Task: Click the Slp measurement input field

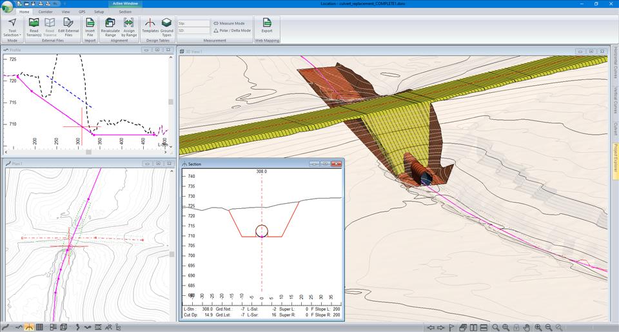Action: click(193, 23)
